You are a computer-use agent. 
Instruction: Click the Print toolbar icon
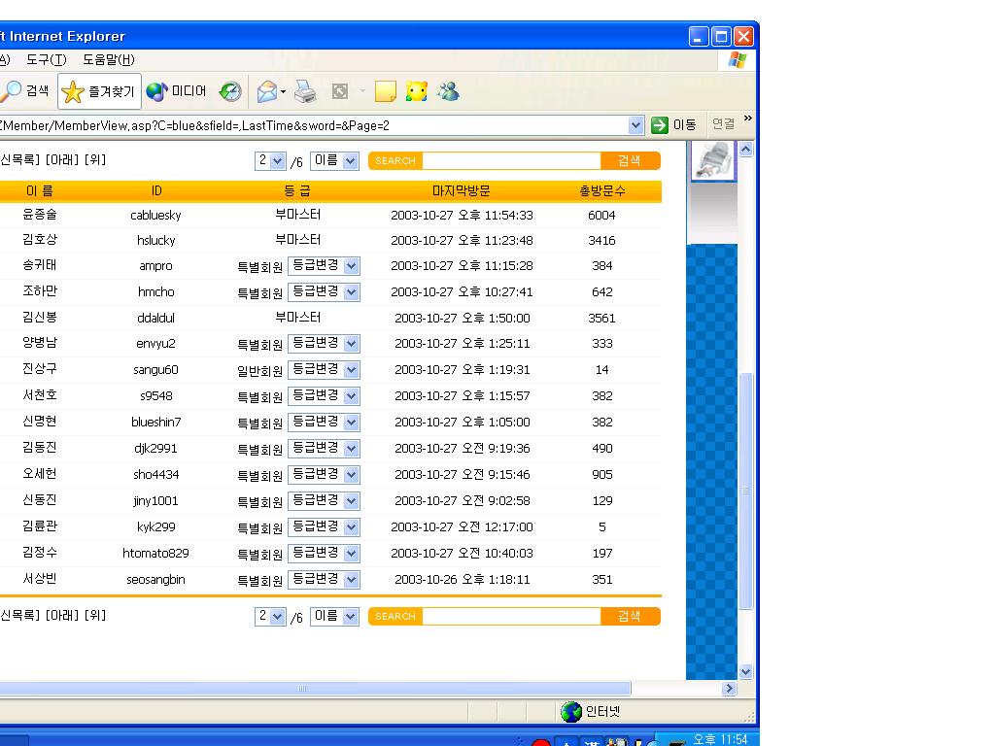(305, 91)
